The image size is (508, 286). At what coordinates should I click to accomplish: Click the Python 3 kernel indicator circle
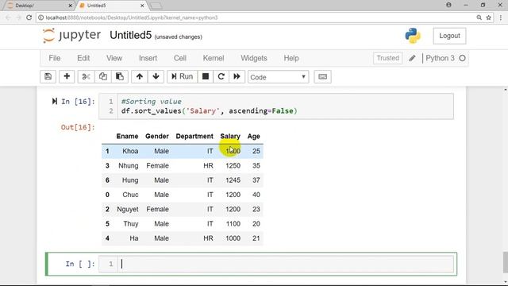pyautogui.click(x=462, y=58)
